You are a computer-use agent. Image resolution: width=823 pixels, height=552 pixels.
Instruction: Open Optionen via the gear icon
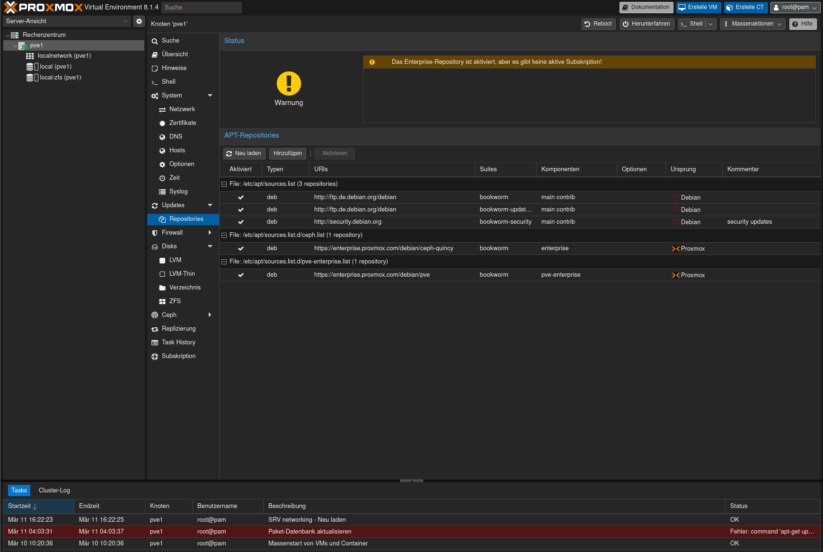pos(162,165)
